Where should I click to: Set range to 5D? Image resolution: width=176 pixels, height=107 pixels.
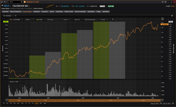pos(7,103)
